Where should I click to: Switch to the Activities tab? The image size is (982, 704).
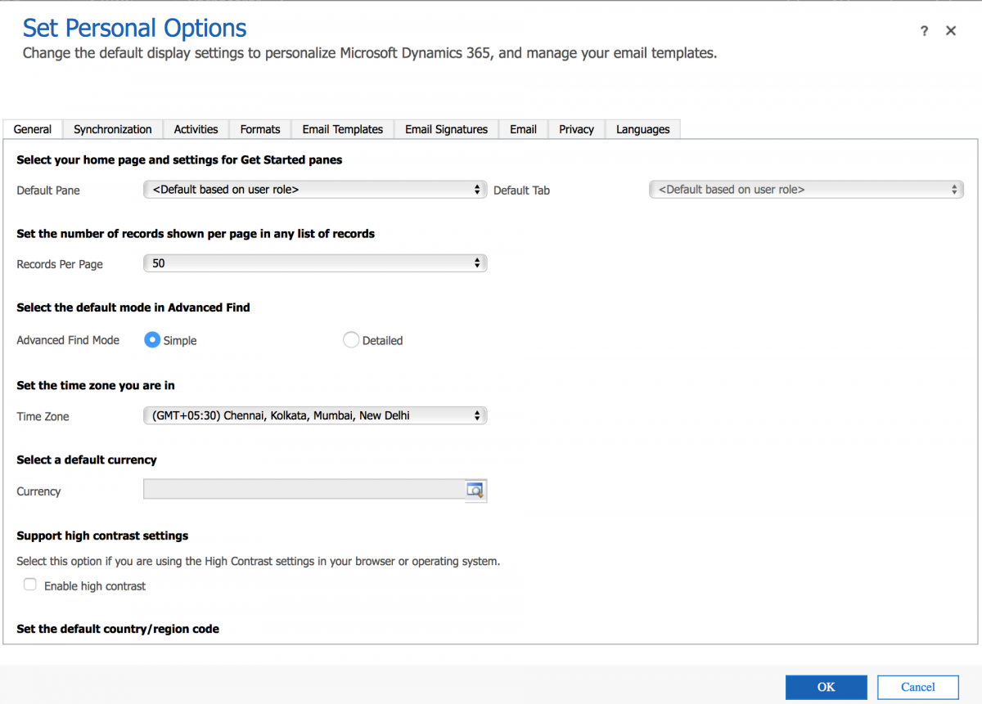click(x=196, y=129)
